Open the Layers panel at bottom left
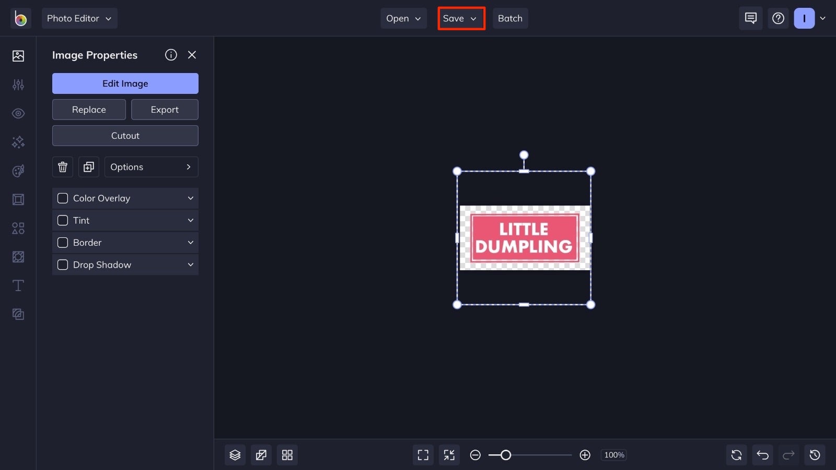The height and width of the screenshot is (470, 836). pyautogui.click(x=235, y=454)
